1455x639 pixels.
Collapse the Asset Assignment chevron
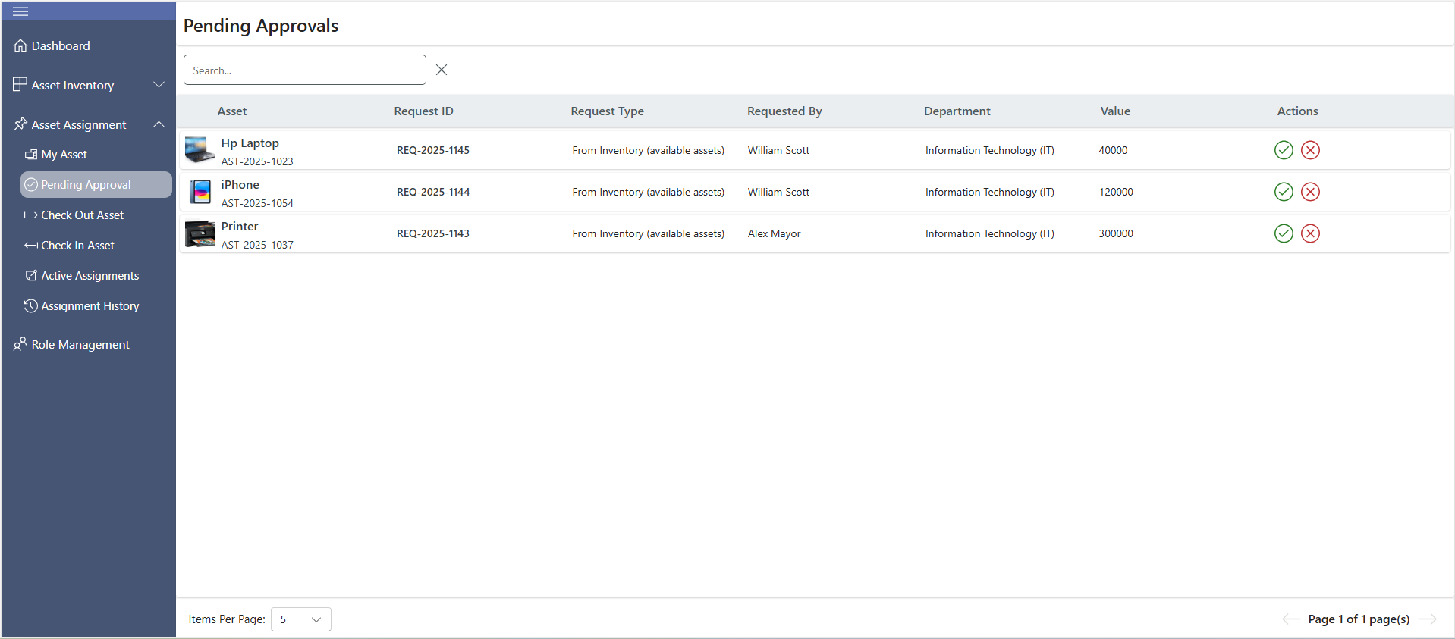point(159,124)
